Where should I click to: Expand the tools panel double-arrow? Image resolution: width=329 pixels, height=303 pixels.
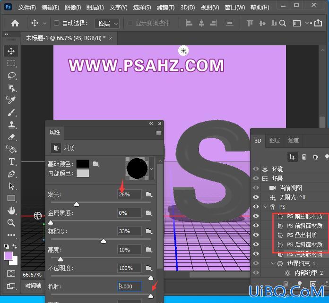[6, 34]
